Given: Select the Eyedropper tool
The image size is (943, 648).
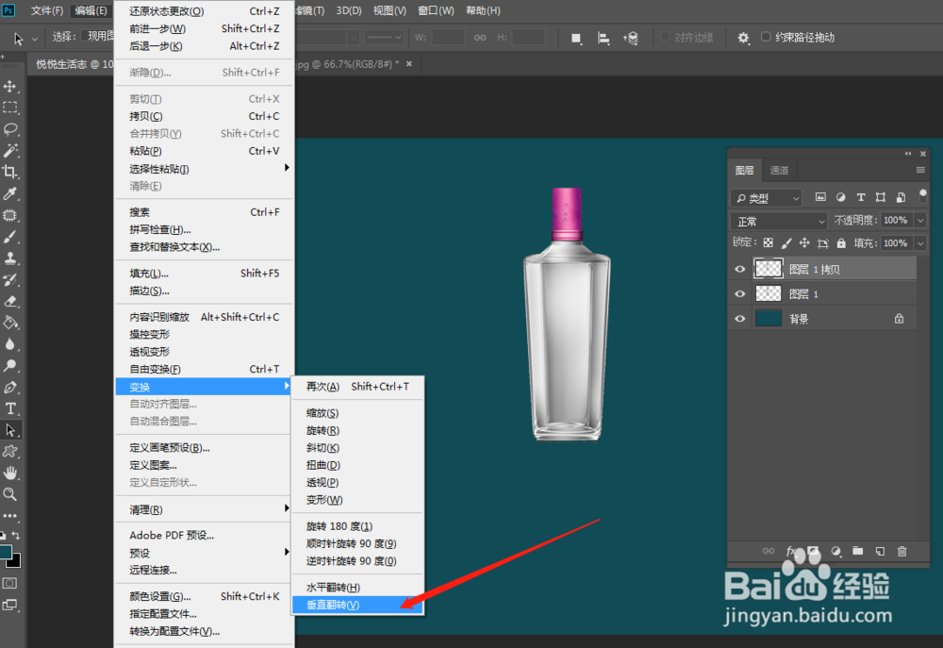Looking at the screenshot, I should click(x=10, y=193).
